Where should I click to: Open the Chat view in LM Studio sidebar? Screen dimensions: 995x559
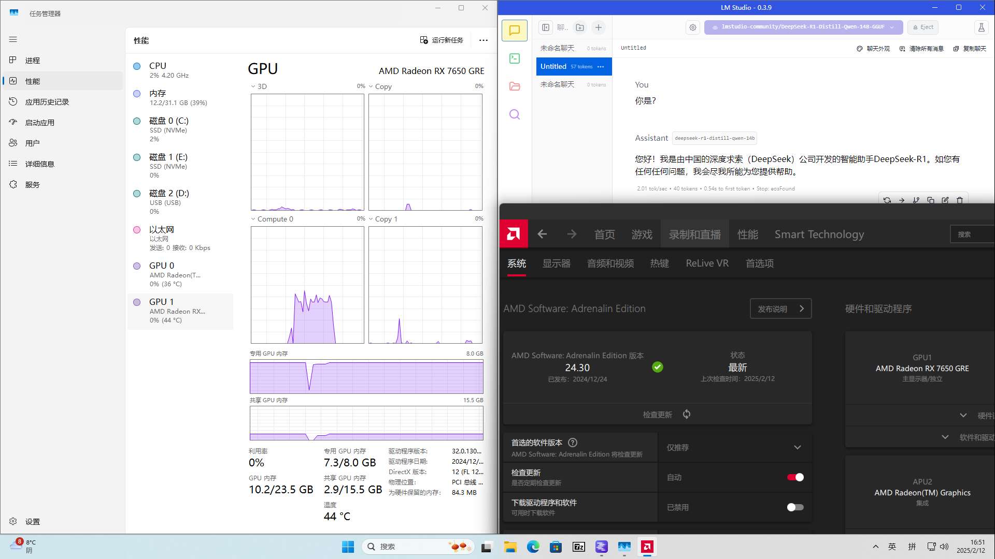click(514, 31)
